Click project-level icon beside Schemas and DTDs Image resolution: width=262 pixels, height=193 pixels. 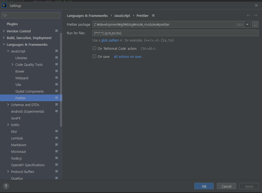tap(56, 104)
